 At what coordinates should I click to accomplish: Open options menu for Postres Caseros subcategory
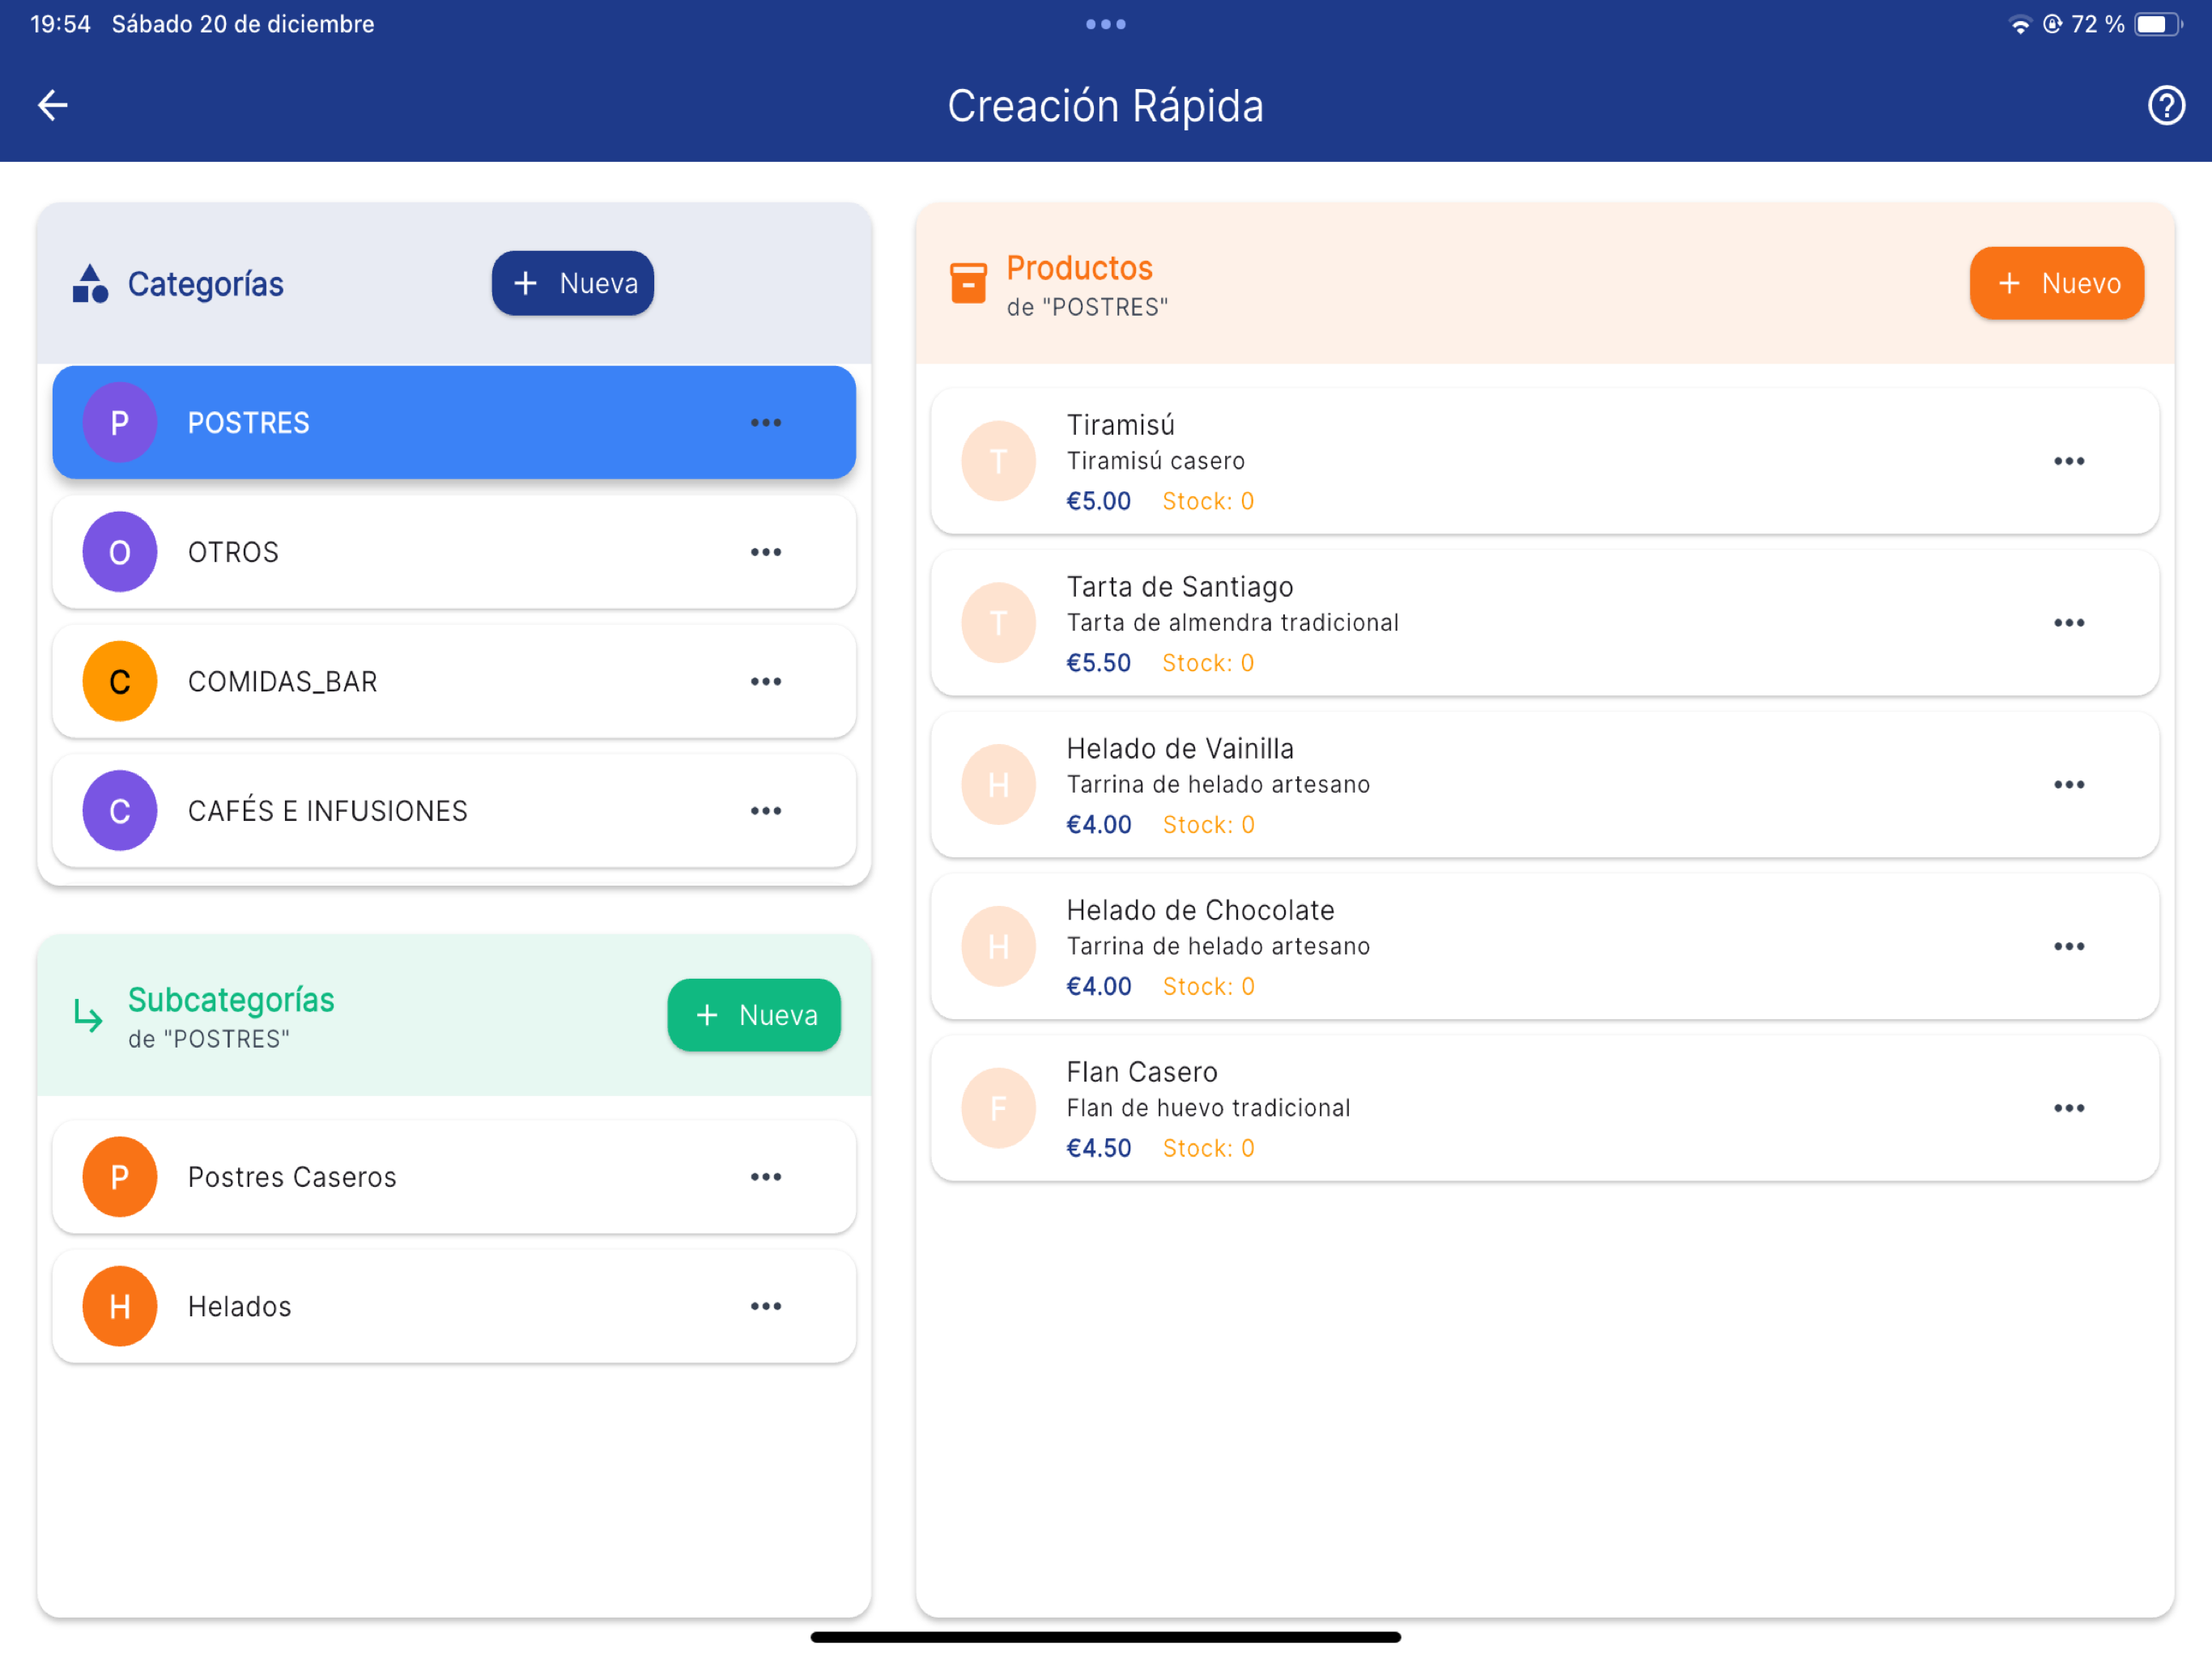pos(766,1177)
